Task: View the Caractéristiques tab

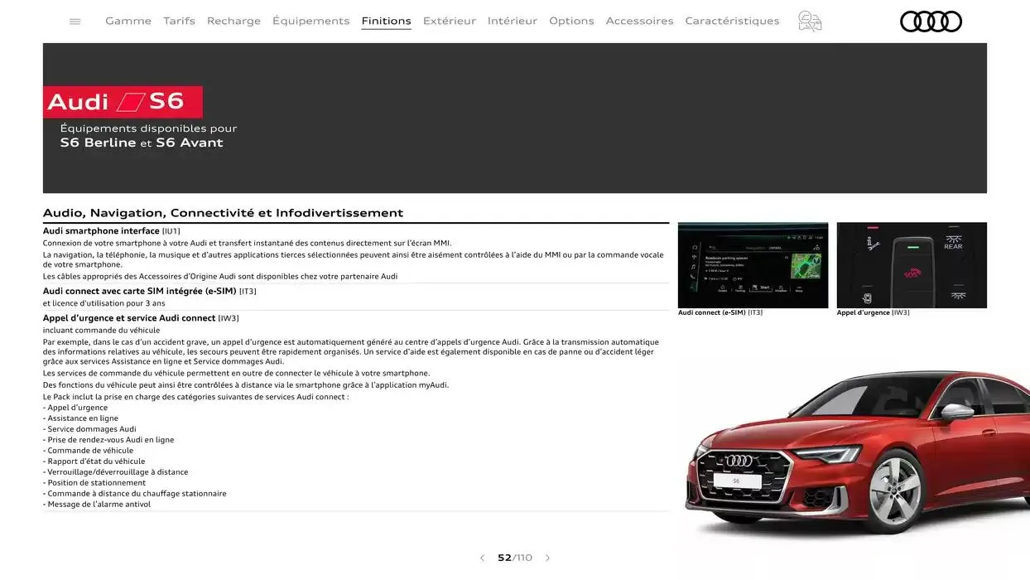Action: tap(732, 21)
